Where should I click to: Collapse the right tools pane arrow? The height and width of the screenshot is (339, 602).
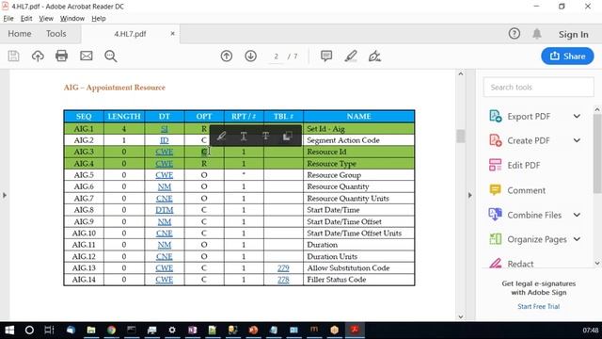tap(470, 195)
